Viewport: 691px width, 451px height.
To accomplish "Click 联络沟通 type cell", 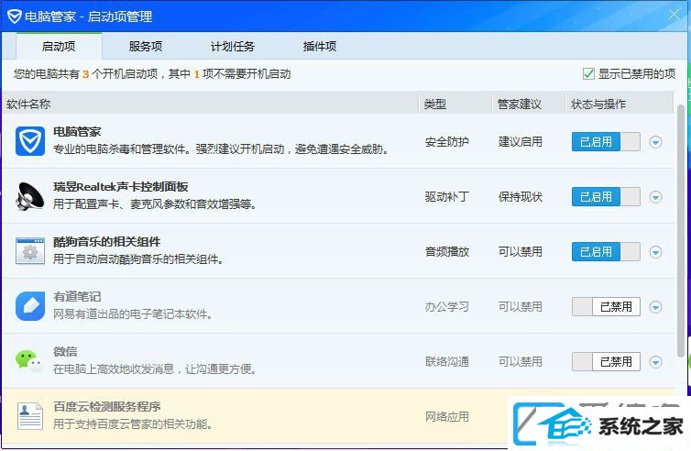I will click(447, 362).
